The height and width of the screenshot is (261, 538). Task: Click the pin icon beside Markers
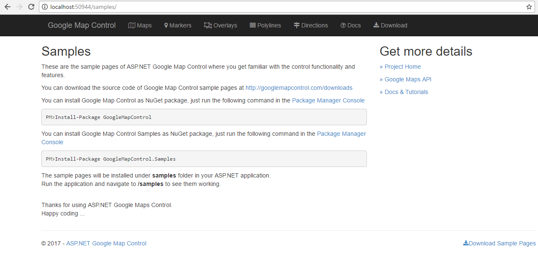(x=166, y=25)
